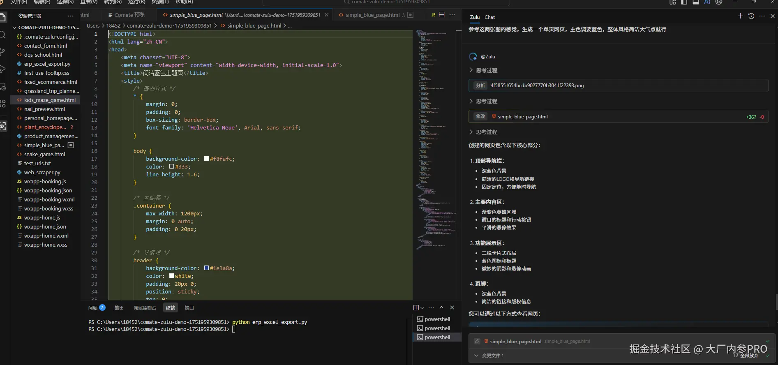Screen dimensions: 778x365
Task: Open simple_blue_page.html in changed files list
Action: point(515,342)
